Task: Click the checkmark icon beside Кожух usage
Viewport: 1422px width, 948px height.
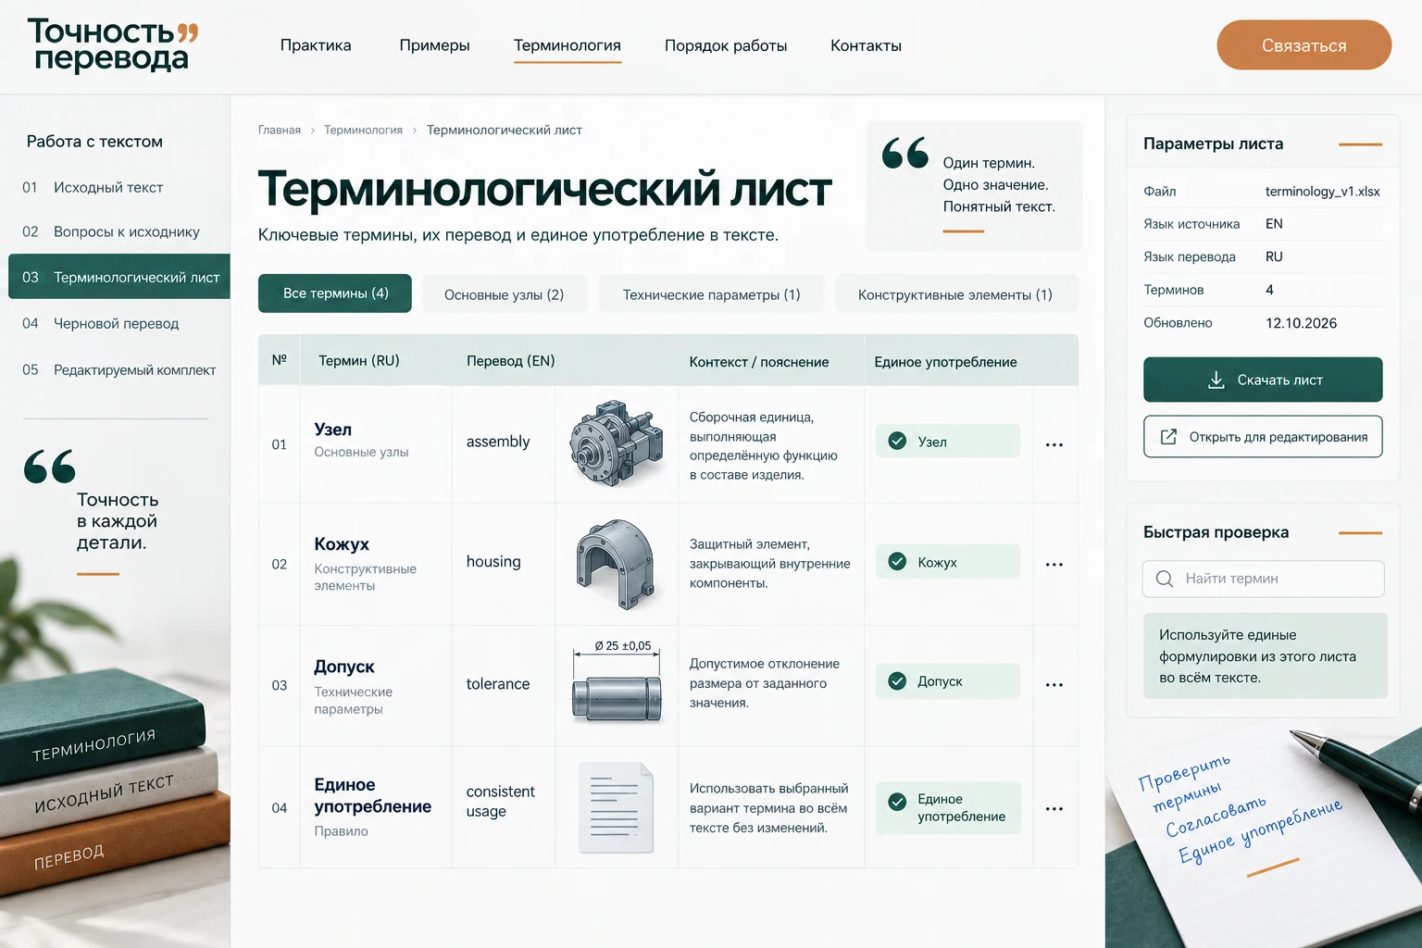Action: [x=897, y=561]
